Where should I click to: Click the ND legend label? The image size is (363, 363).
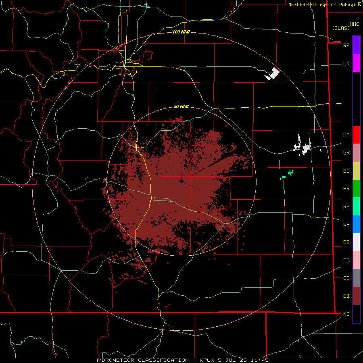point(346,314)
